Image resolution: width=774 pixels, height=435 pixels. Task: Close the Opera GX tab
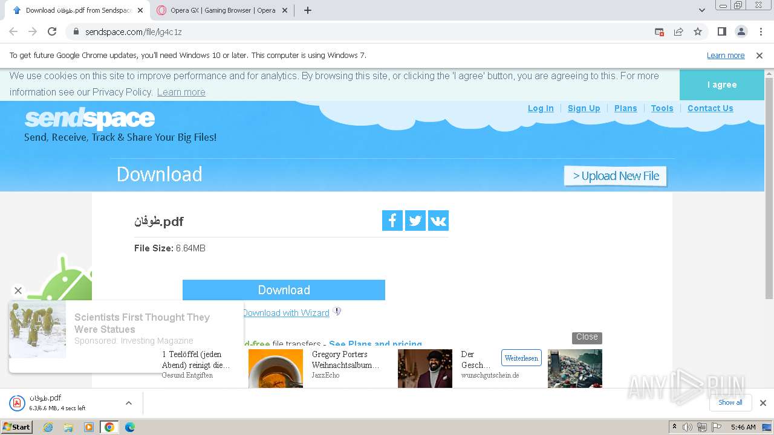tap(285, 10)
